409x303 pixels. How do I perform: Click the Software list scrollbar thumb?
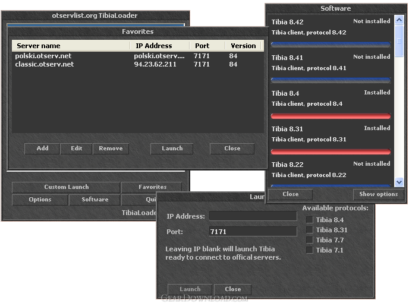pos(399,40)
